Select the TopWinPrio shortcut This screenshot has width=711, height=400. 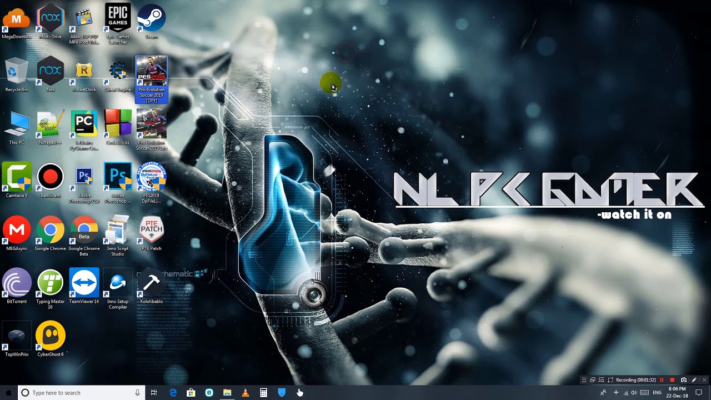point(17,340)
